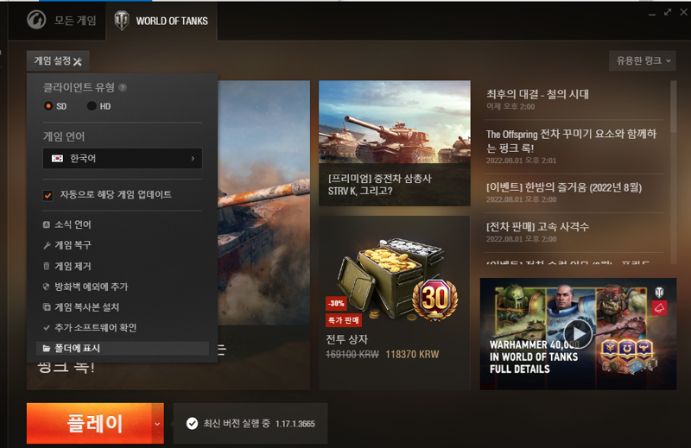Click the WARHAMMER 40,000 FULL DETAILS text
This screenshot has height=448, width=691.
click(534, 357)
